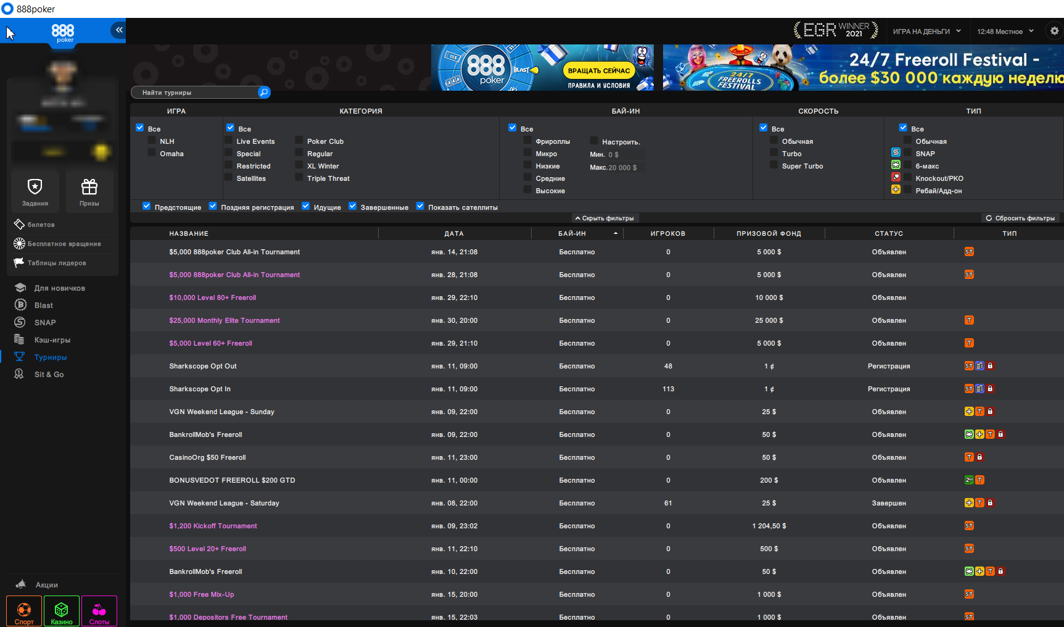Click the 888poker logo in sidebar

[62, 33]
